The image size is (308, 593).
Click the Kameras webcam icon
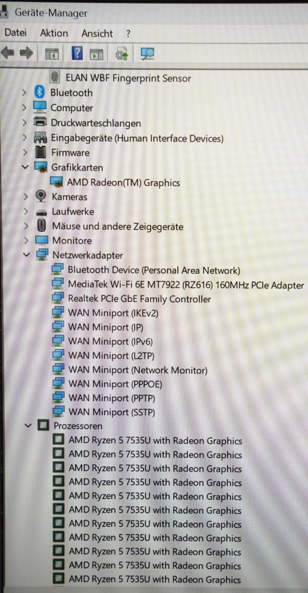(41, 196)
